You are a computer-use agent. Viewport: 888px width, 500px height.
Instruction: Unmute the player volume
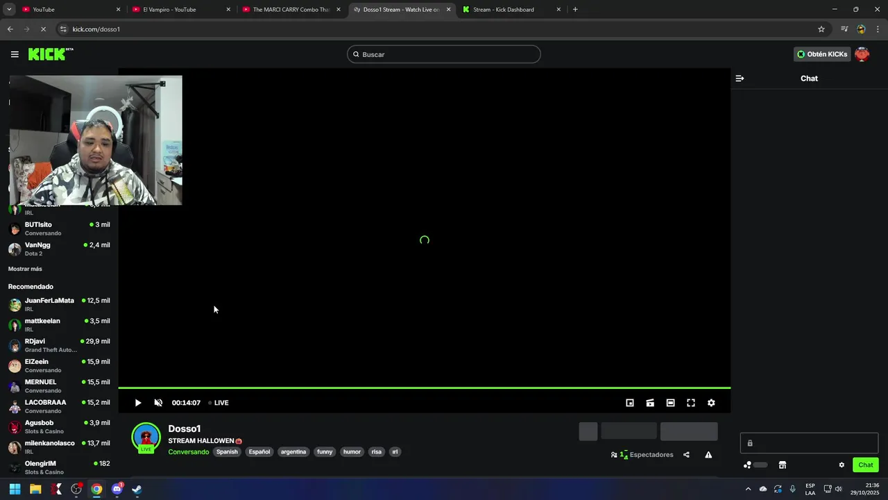coord(158,403)
